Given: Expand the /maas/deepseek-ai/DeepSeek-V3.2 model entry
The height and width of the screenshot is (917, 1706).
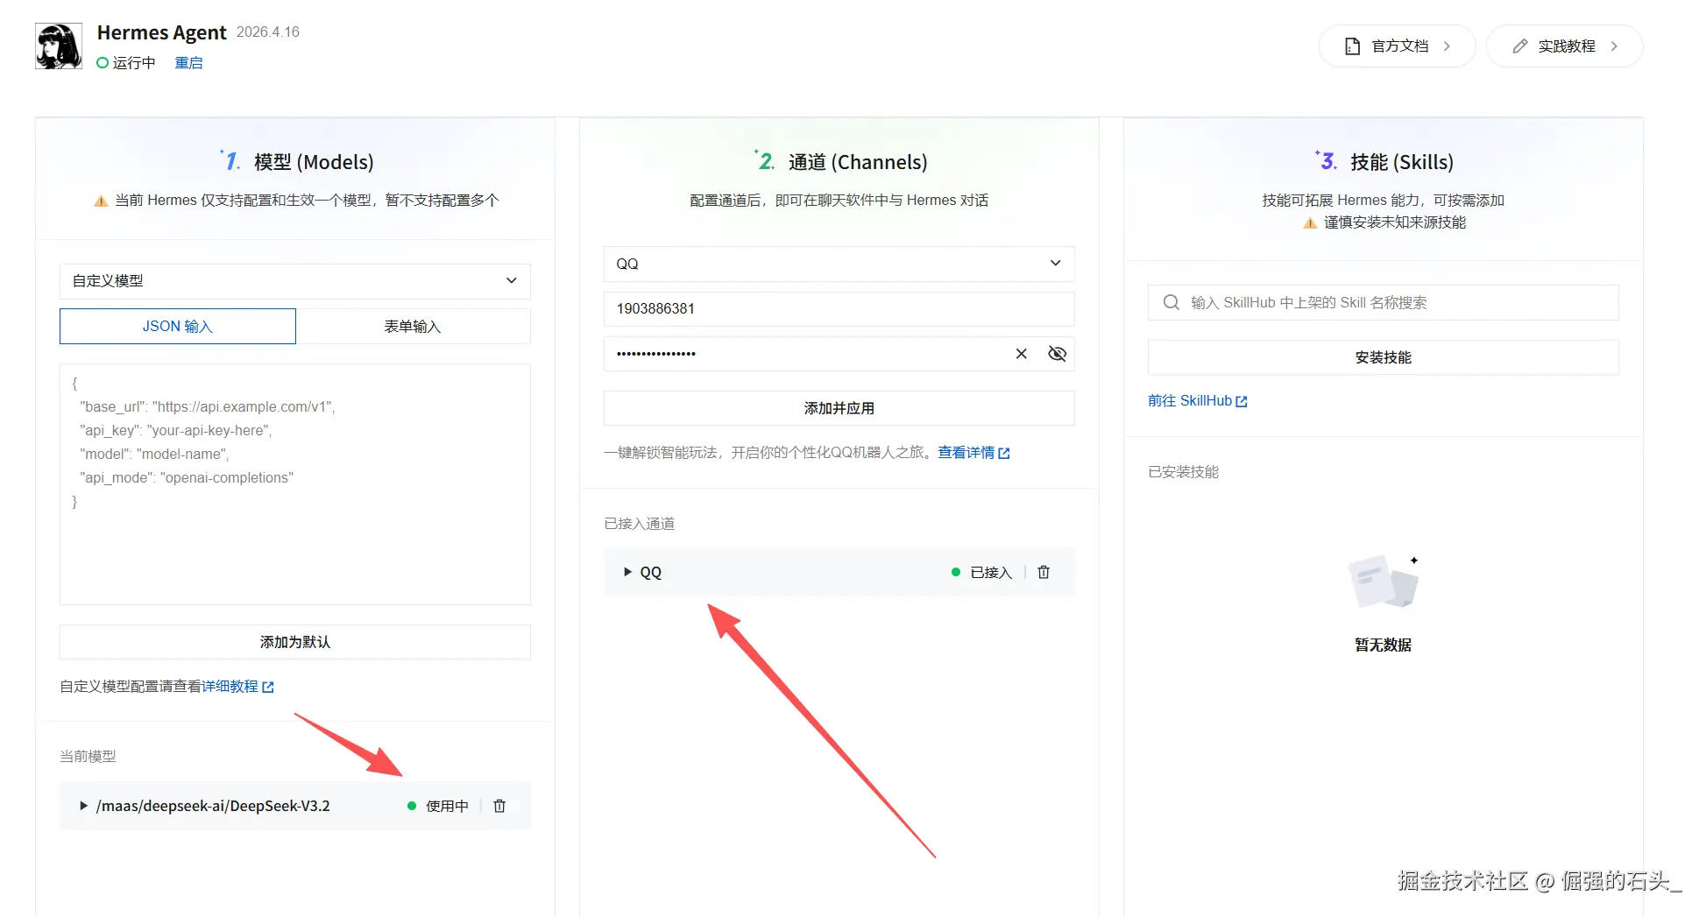Looking at the screenshot, I should tap(84, 806).
